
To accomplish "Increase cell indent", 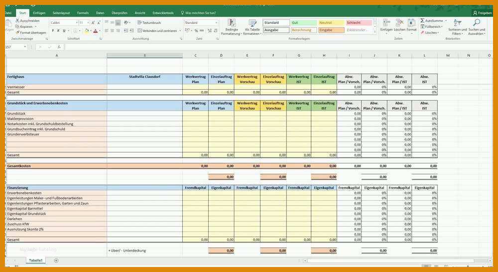I will coord(132,30).
